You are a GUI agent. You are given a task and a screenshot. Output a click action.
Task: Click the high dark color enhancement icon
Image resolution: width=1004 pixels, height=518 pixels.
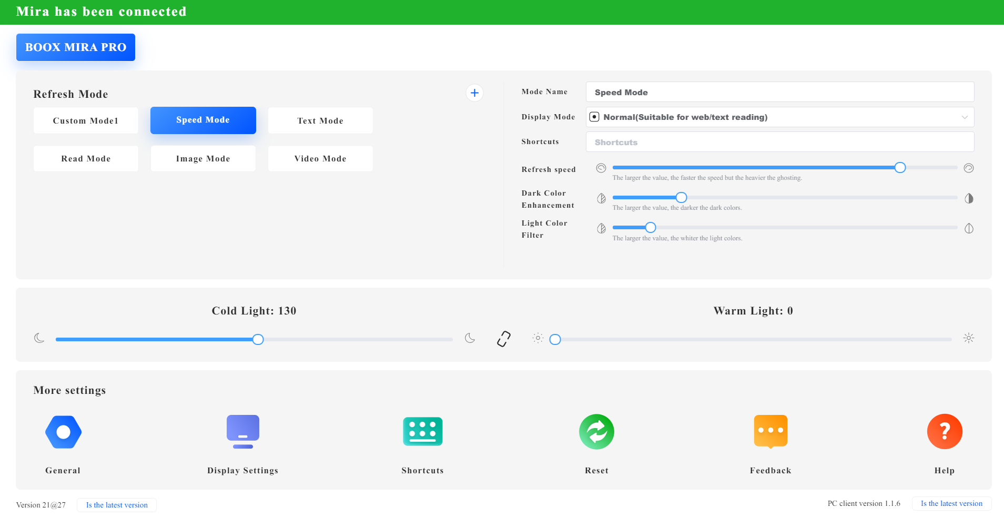click(969, 198)
